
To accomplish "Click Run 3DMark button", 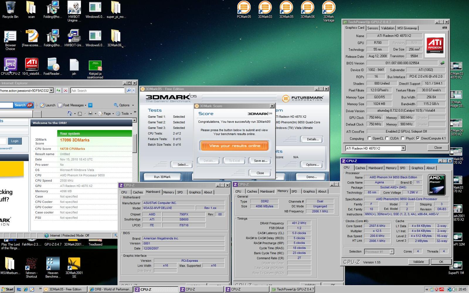I will pos(162,177).
